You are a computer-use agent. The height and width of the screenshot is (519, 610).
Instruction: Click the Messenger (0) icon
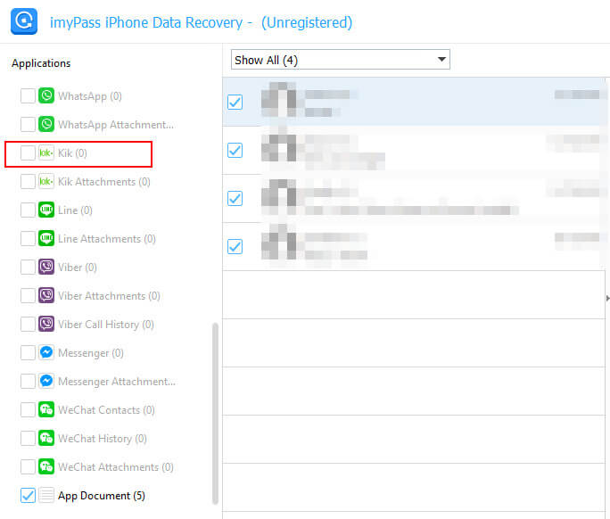click(46, 352)
